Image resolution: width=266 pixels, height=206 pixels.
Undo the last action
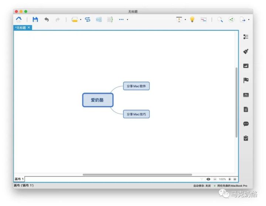tap(47, 20)
